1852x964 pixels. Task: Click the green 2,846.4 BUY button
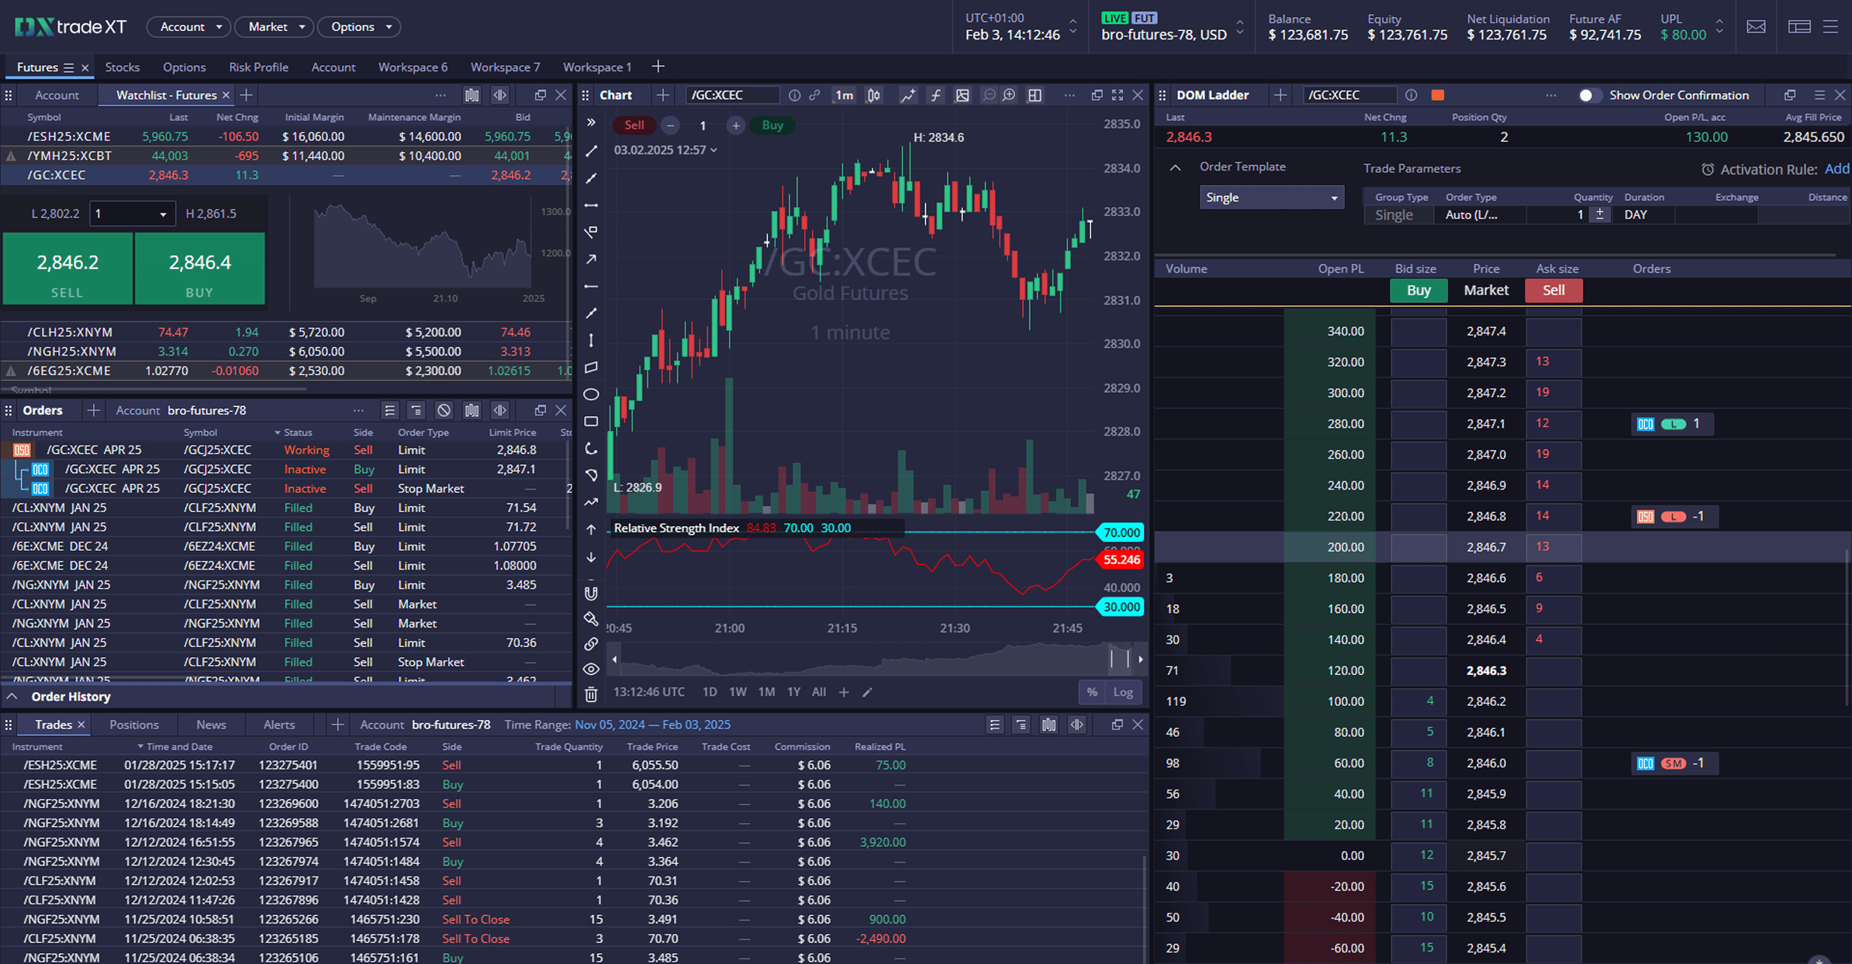pyautogui.click(x=199, y=269)
